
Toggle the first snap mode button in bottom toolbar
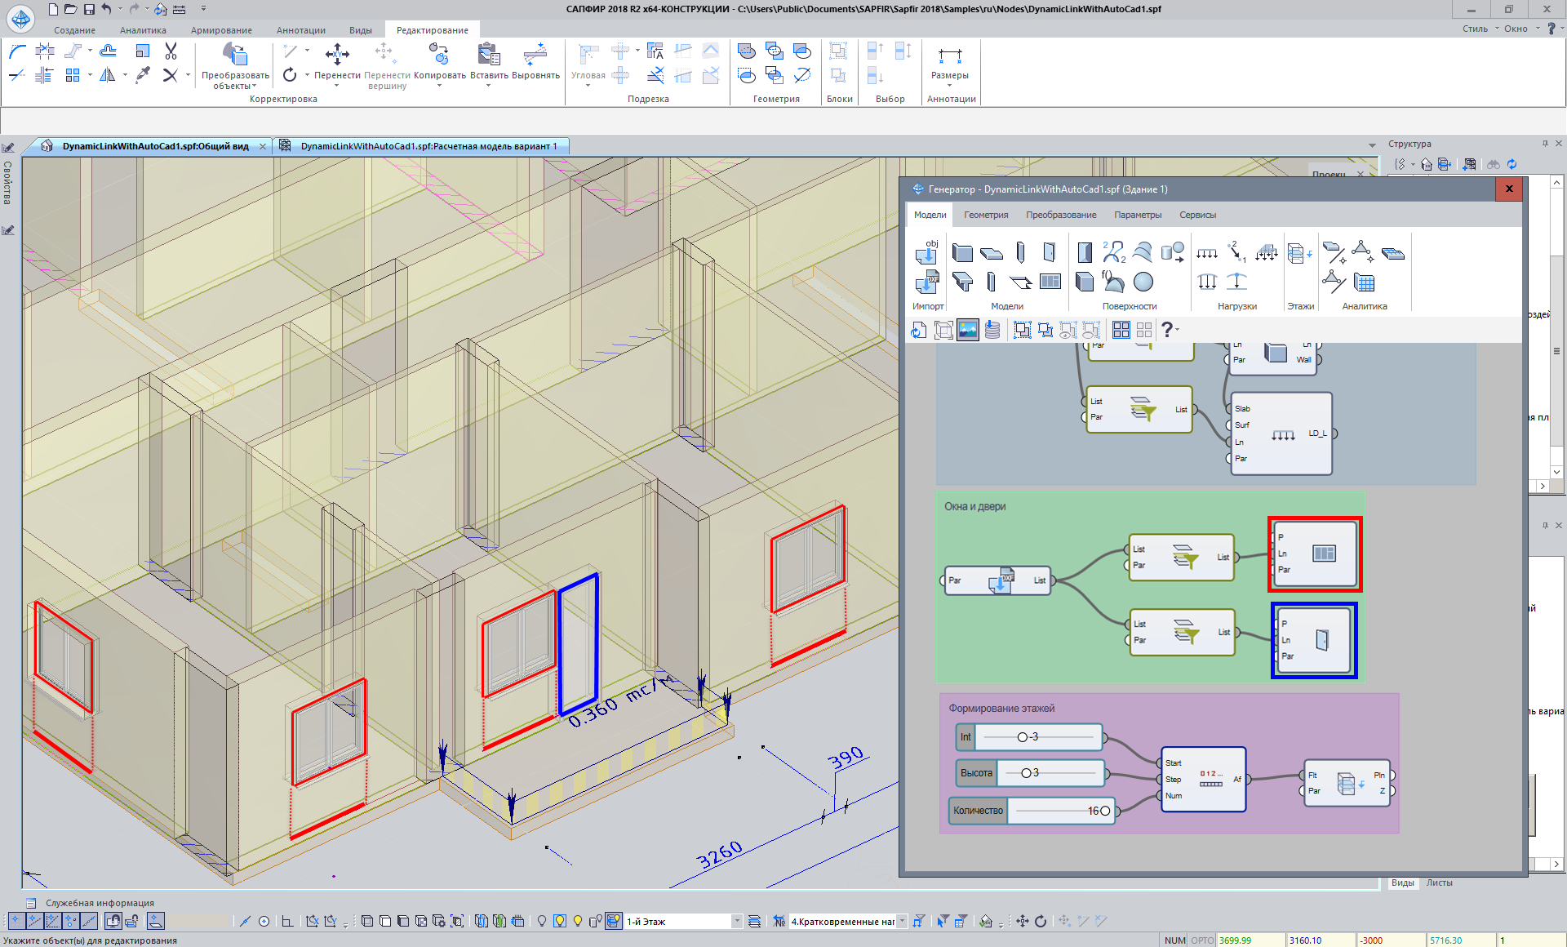click(x=16, y=921)
